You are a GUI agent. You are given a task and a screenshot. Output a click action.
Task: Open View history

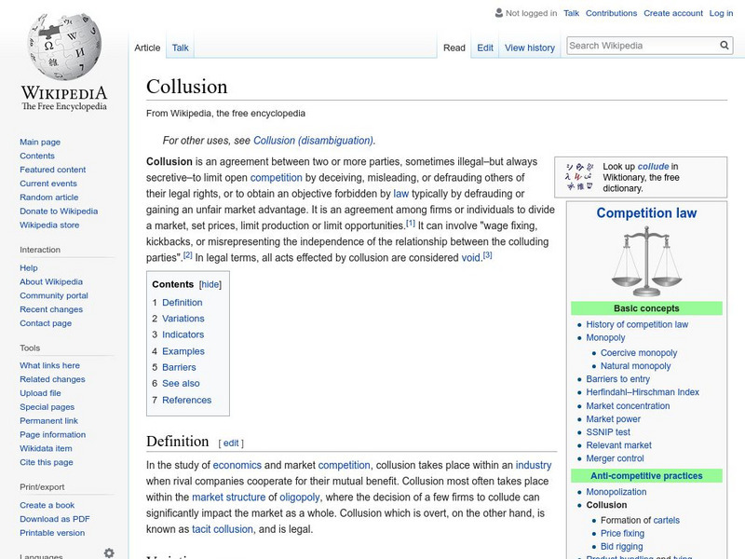click(x=529, y=48)
